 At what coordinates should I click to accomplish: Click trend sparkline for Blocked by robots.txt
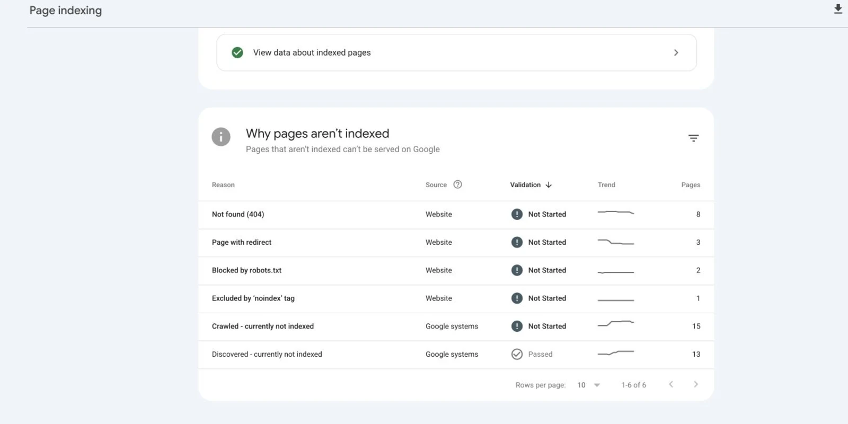[x=616, y=272]
